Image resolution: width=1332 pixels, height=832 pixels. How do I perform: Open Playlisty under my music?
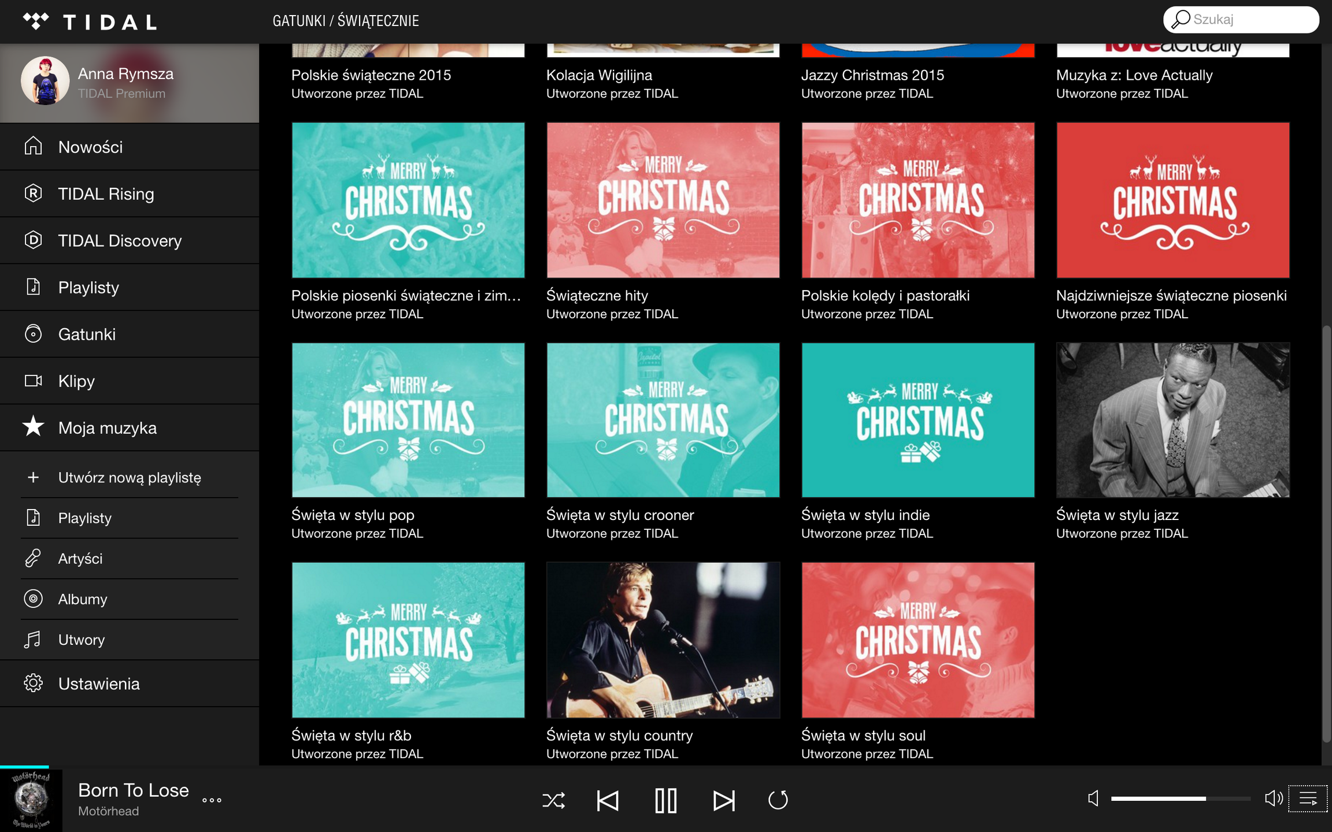click(x=129, y=518)
